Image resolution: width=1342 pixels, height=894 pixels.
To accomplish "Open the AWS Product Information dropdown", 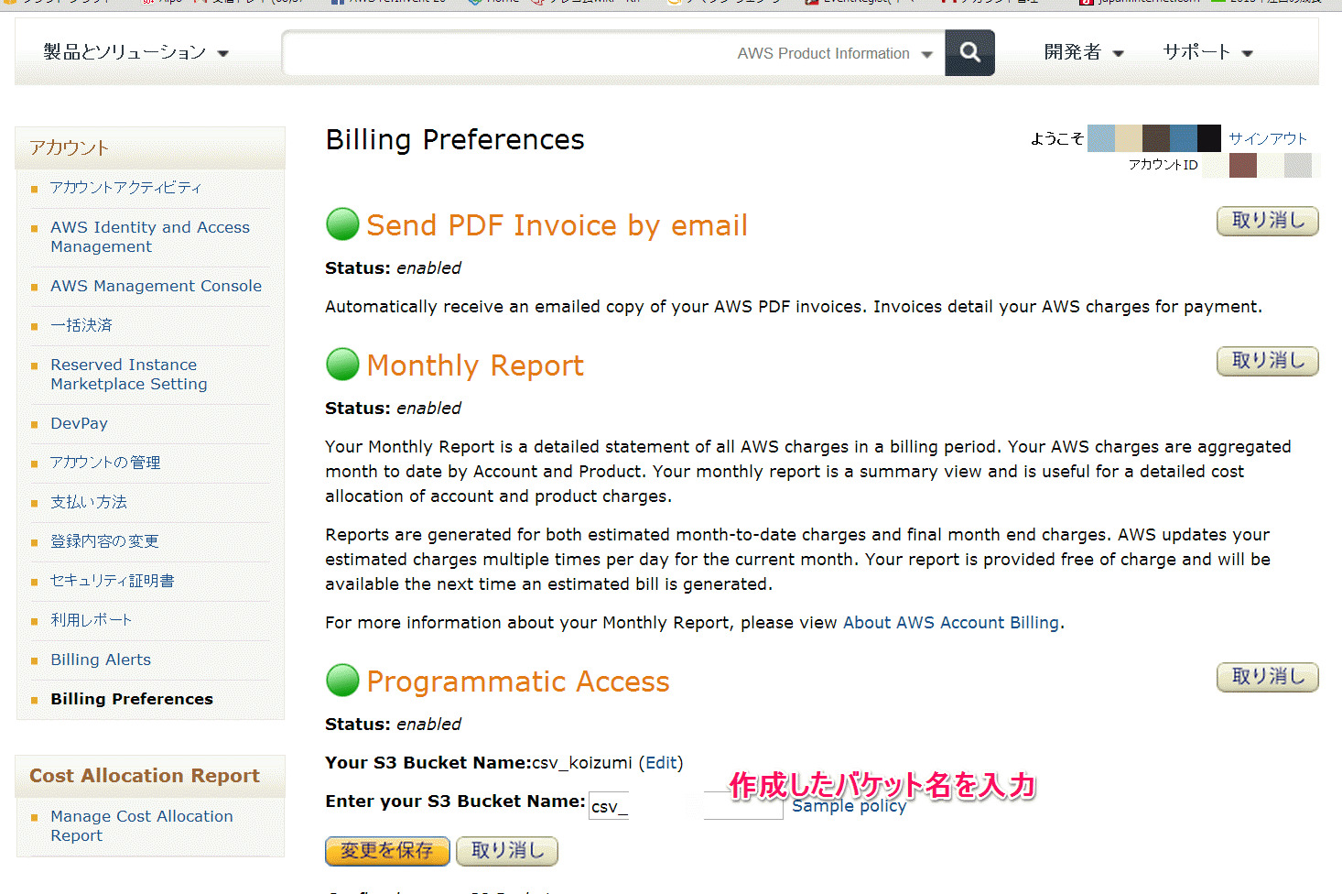I will pos(835,53).
